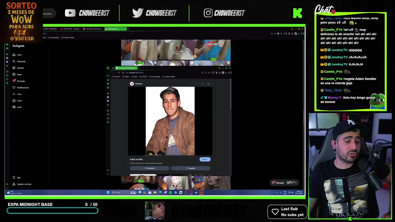Switch to the Lista Emoji browser tab
This screenshot has width=395, height=222.
93,29
